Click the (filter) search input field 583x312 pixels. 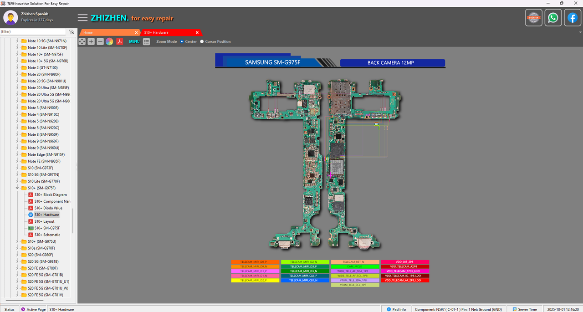[33, 32]
